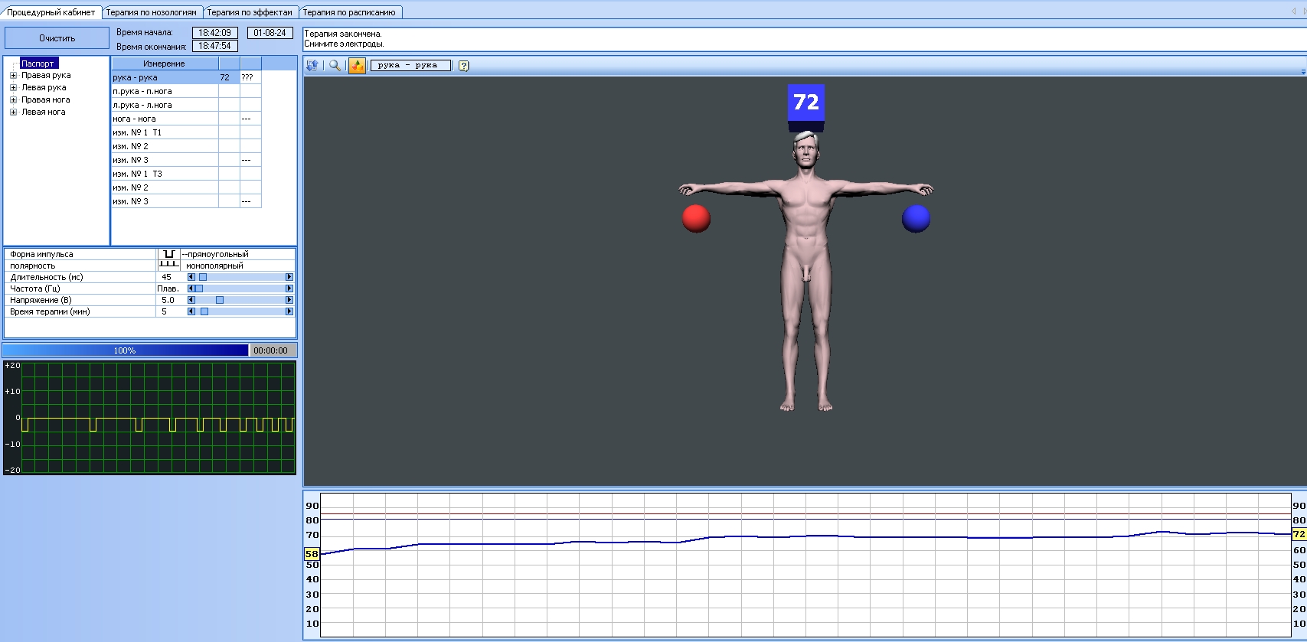Select the Паспорт tree item
Image resolution: width=1307 pixels, height=642 pixels.
click(x=38, y=64)
